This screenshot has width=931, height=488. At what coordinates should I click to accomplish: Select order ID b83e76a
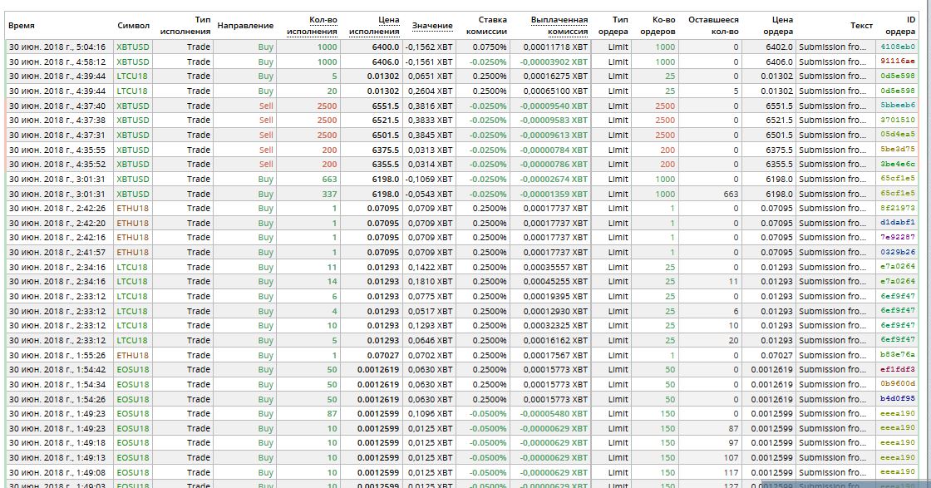pyautogui.click(x=898, y=354)
